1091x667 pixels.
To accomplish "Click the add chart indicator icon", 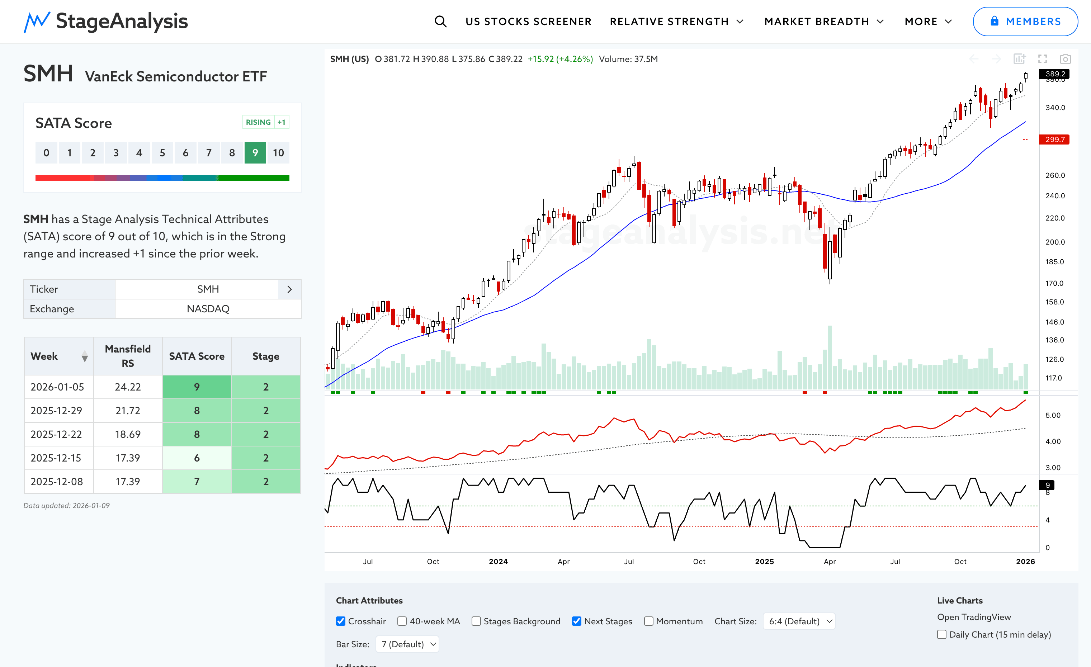I will 1019,59.
